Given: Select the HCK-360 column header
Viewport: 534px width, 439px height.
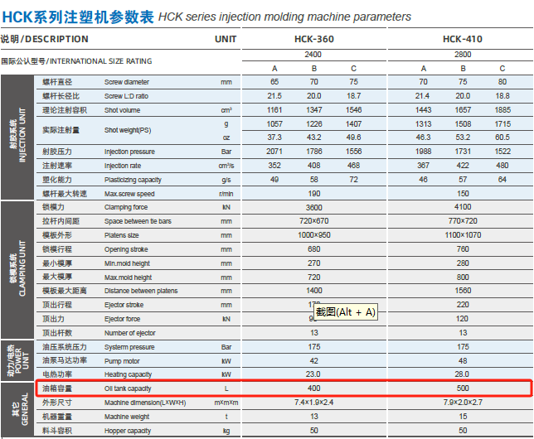Looking at the screenshot, I should (314, 39).
